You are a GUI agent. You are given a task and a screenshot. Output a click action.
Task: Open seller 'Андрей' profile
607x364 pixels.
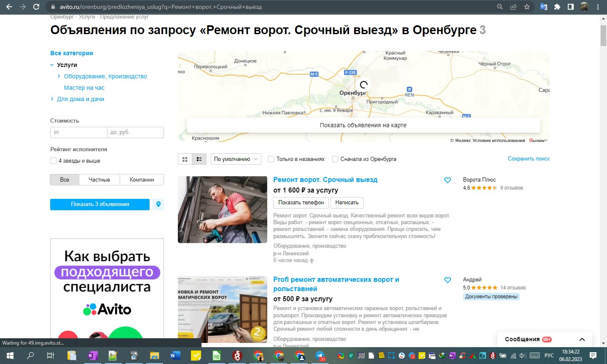click(472, 280)
